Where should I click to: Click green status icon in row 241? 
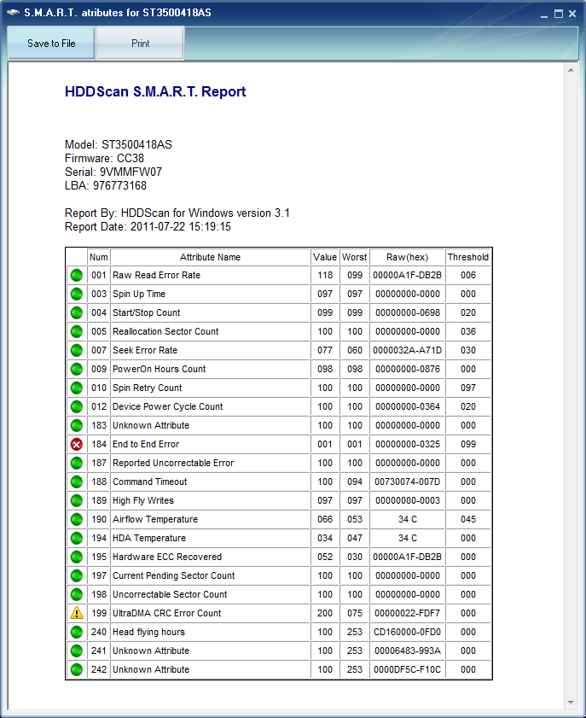coord(77,651)
